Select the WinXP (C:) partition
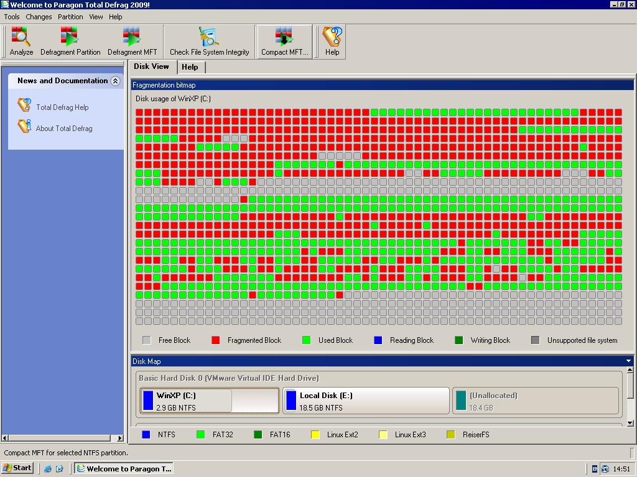Image resolution: width=637 pixels, height=477 pixels. tap(209, 401)
